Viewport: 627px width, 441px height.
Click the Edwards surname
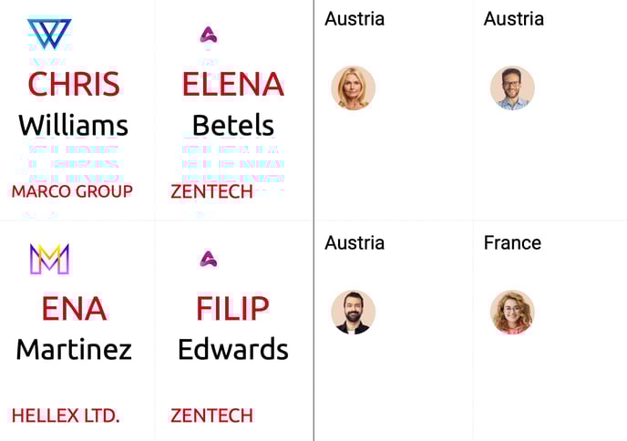233,350
